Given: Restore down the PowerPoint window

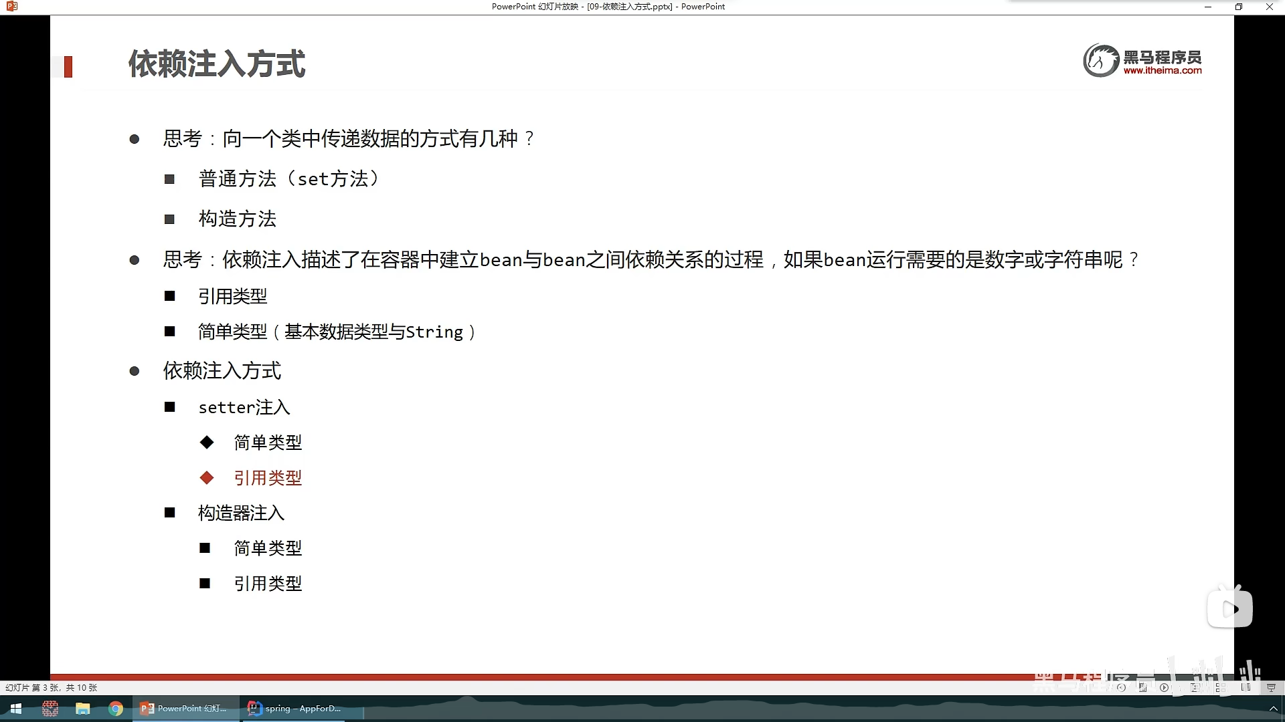Looking at the screenshot, I should pyautogui.click(x=1239, y=7).
